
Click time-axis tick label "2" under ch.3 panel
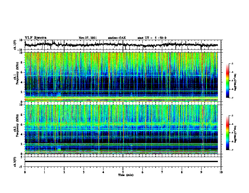[x=64, y=172]
